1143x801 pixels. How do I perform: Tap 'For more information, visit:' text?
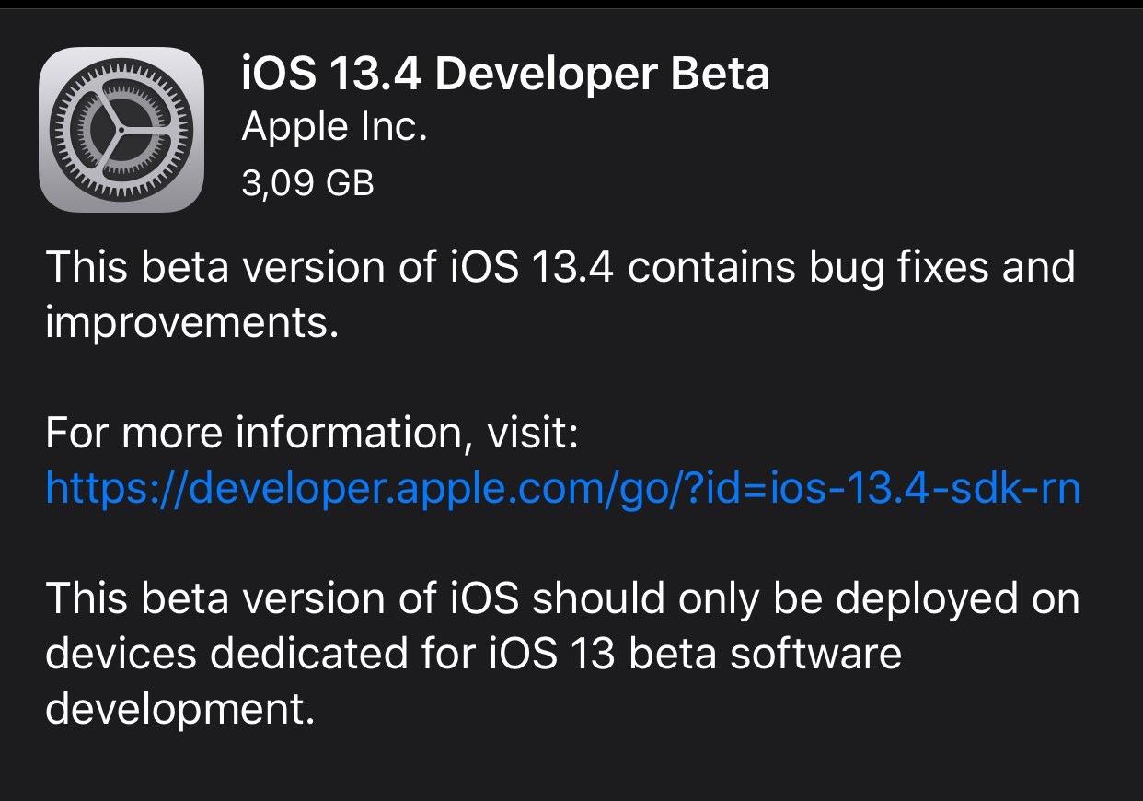click(x=311, y=433)
